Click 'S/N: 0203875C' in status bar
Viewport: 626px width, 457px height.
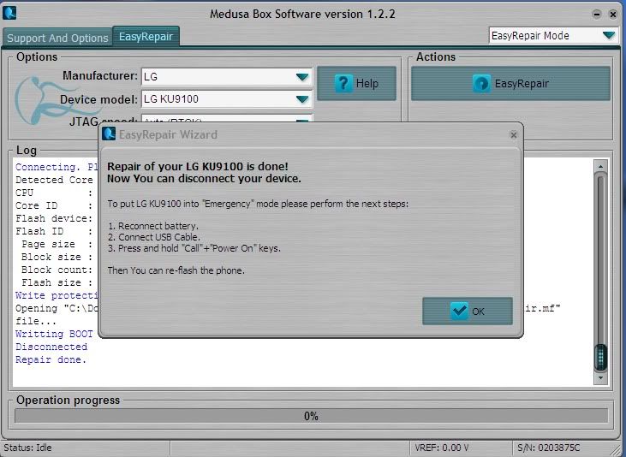pos(549,448)
